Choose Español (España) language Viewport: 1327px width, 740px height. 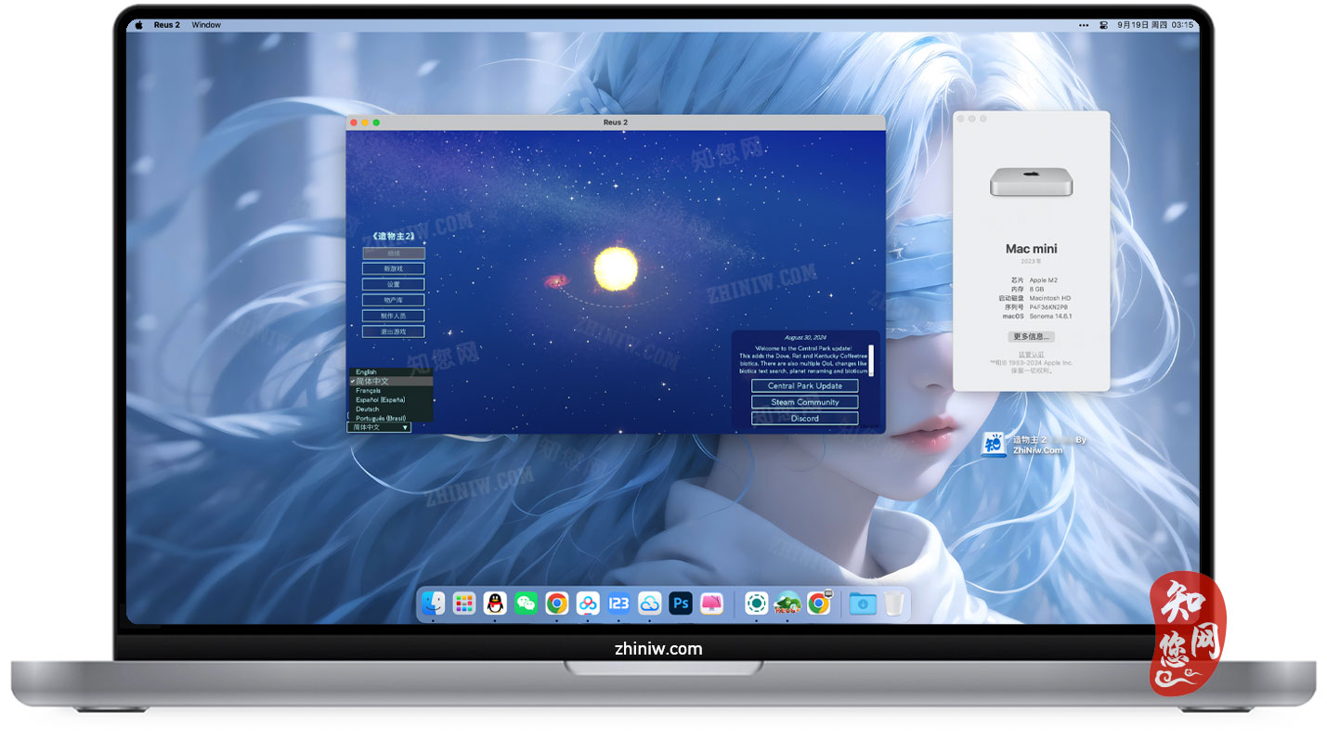coord(391,399)
